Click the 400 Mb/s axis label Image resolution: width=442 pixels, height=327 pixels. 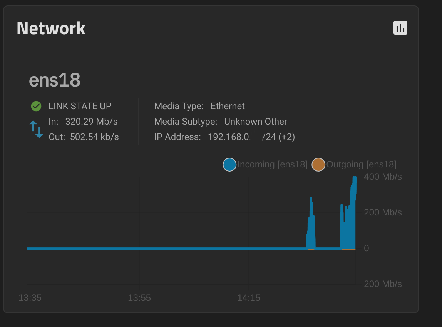point(383,177)
